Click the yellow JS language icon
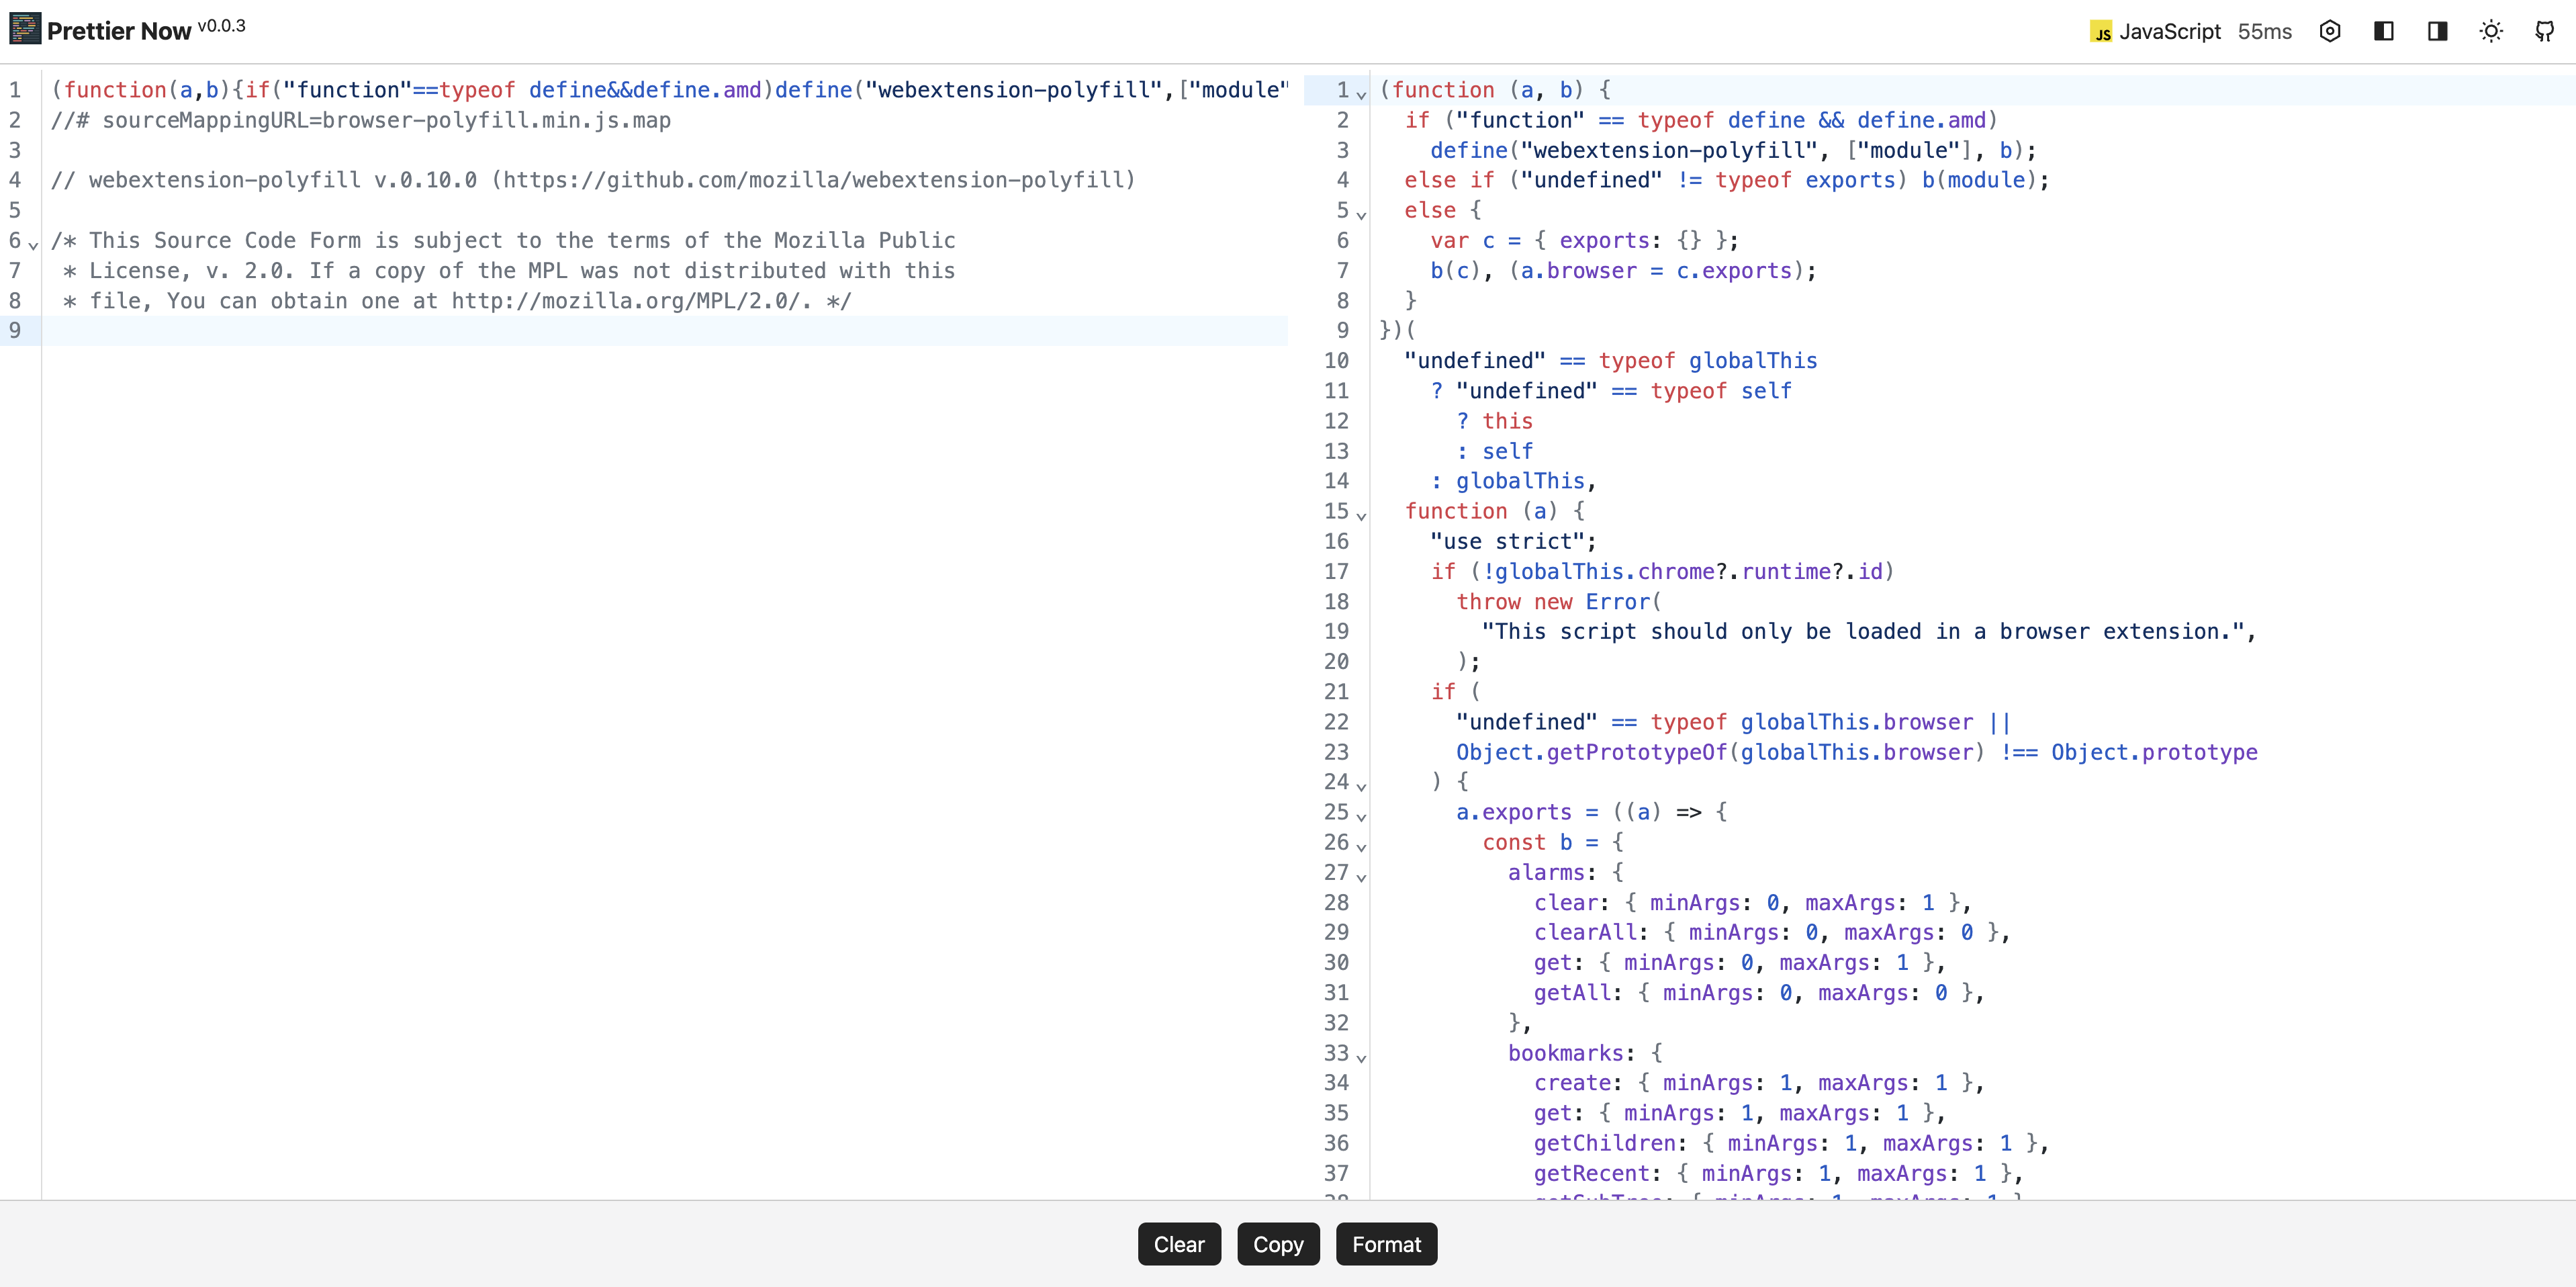The height and width of the screenshot is (1287, 2576). (2101, 32)
